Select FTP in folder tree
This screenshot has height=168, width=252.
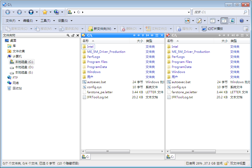15,78
